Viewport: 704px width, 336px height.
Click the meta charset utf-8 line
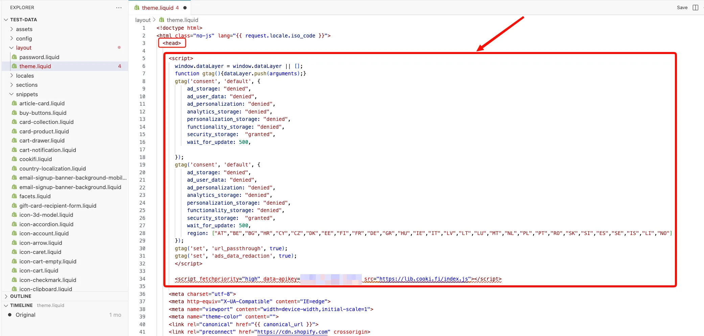click(202, 294)
